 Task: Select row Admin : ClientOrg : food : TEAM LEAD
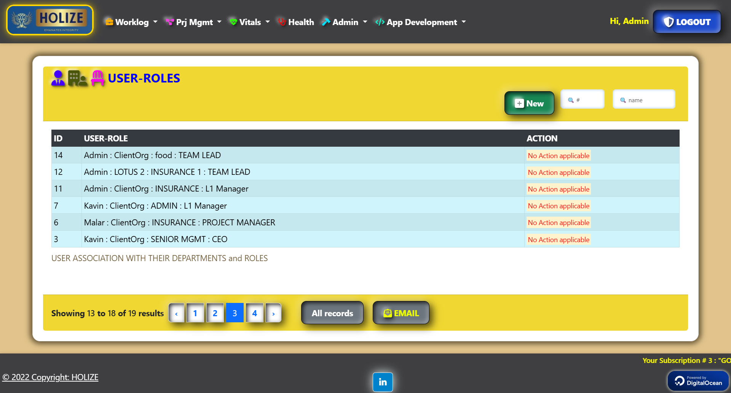[365, 155]
